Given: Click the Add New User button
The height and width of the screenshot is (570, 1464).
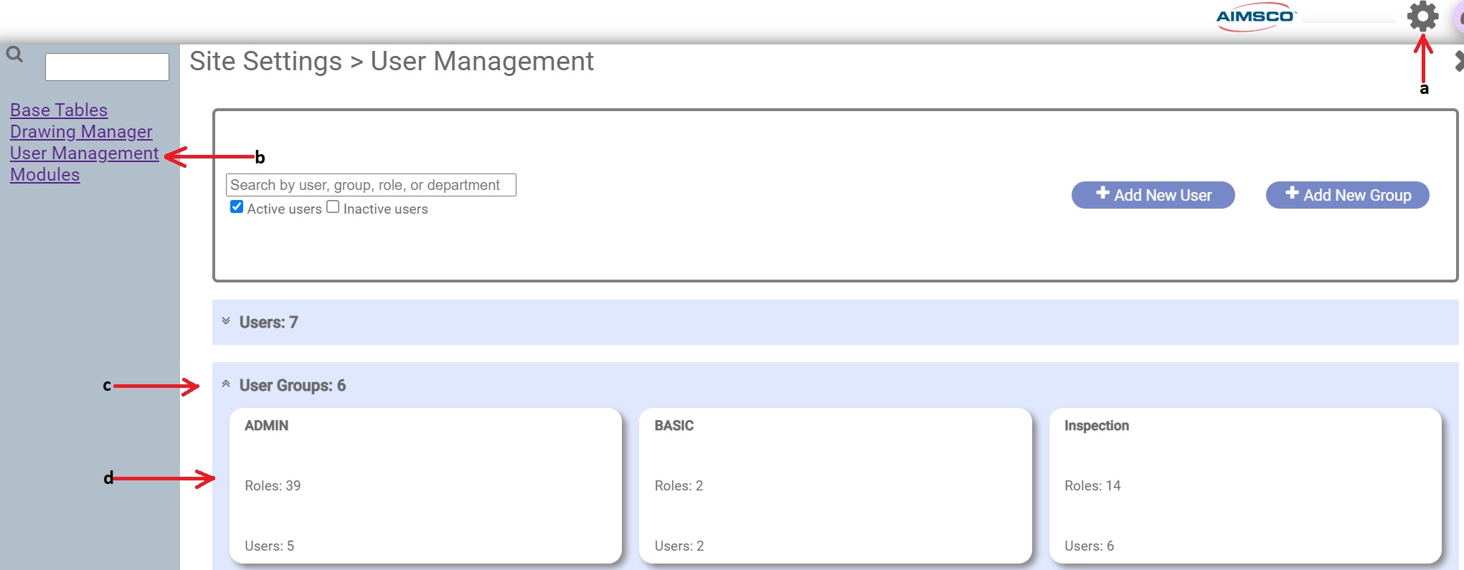Looking at the screenshot, I should click(1153, 195).
